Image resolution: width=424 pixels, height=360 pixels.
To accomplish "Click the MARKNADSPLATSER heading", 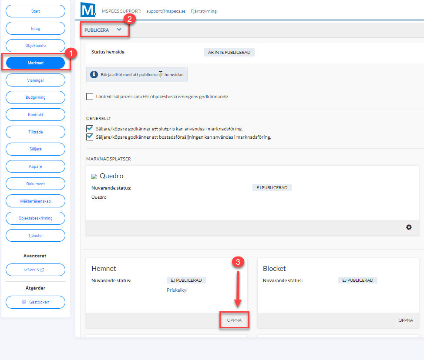I will 108,159.
